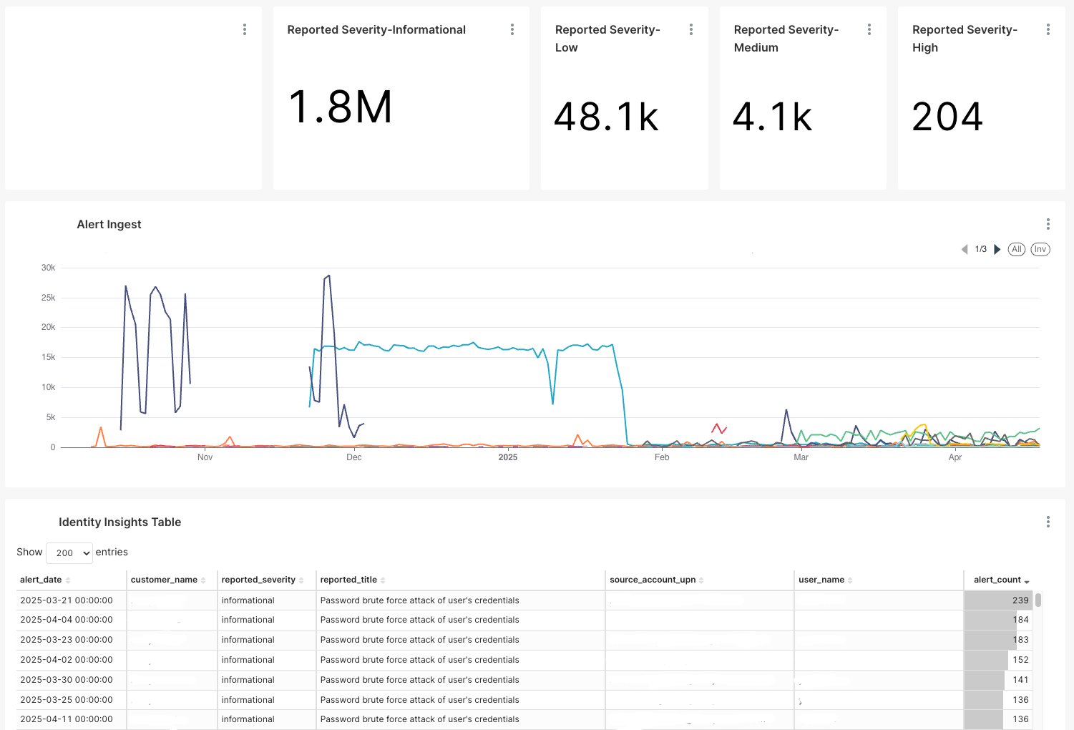Invert series selection with the Inv button
Image resolution: width=1074 pixels, height=730 pixels.
1040,249
